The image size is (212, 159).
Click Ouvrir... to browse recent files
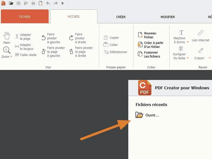point(147,115)
